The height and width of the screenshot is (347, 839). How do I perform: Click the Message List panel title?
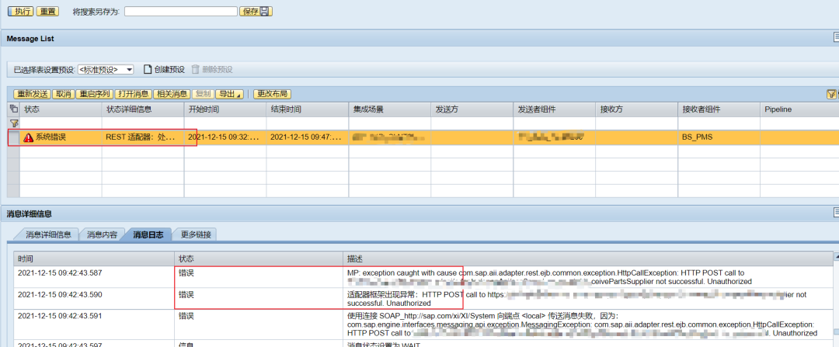(x=30, y=39)
